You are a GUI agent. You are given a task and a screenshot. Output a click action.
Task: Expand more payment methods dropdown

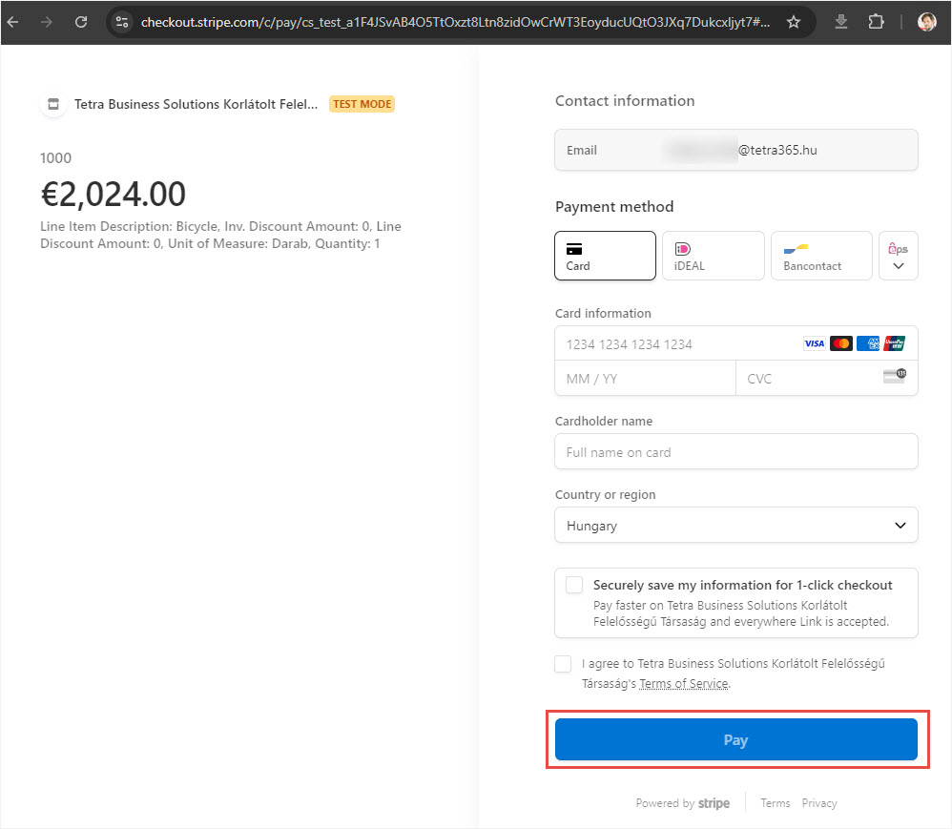click(x=898, y=256)
